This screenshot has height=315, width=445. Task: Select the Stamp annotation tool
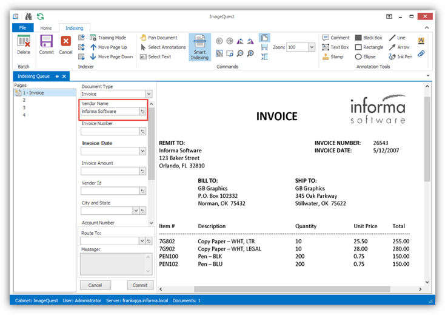(333, 57)
